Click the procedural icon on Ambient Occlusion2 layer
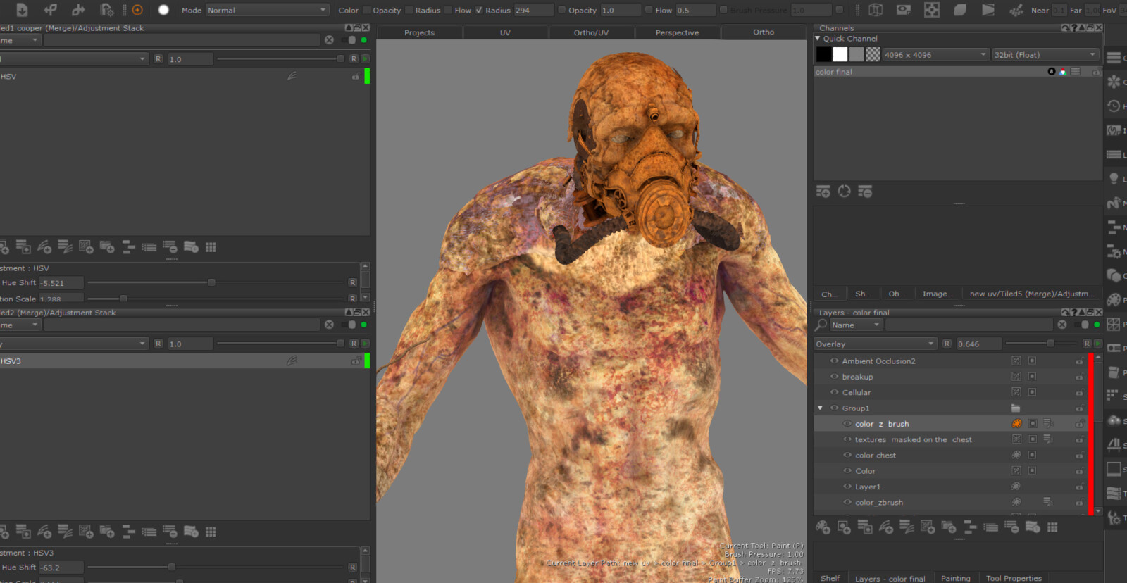1127x583 pixels. [x=1016, y=361]
